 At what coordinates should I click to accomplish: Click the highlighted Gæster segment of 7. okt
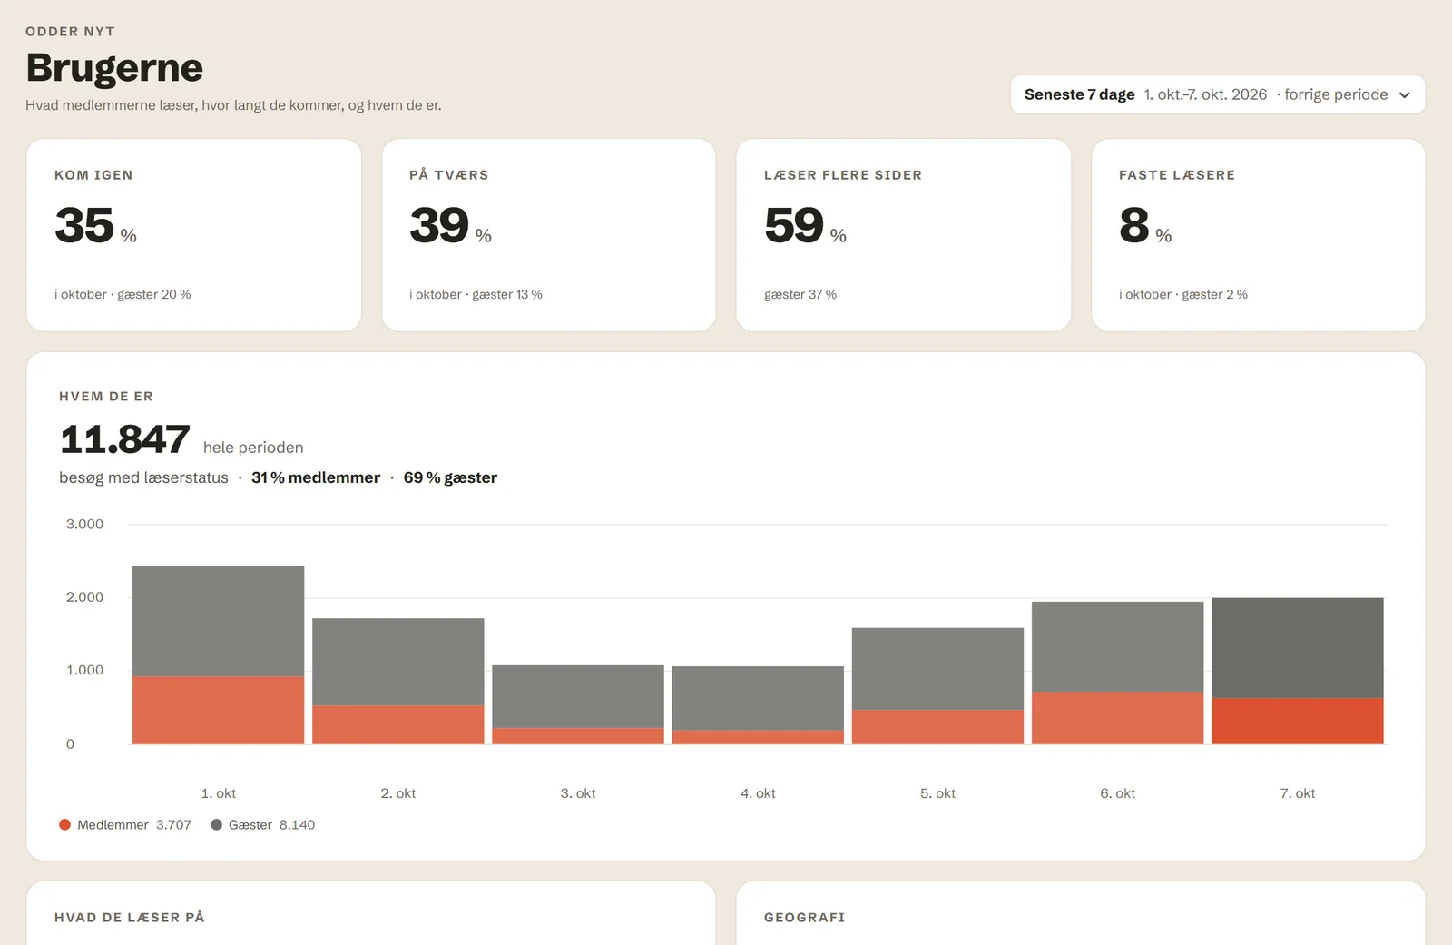1298,648
